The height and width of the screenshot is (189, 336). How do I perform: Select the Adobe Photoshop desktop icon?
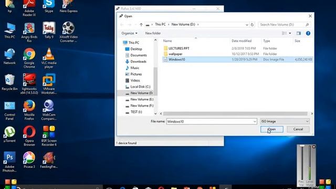pyautogui.click(x=9, y=162)
